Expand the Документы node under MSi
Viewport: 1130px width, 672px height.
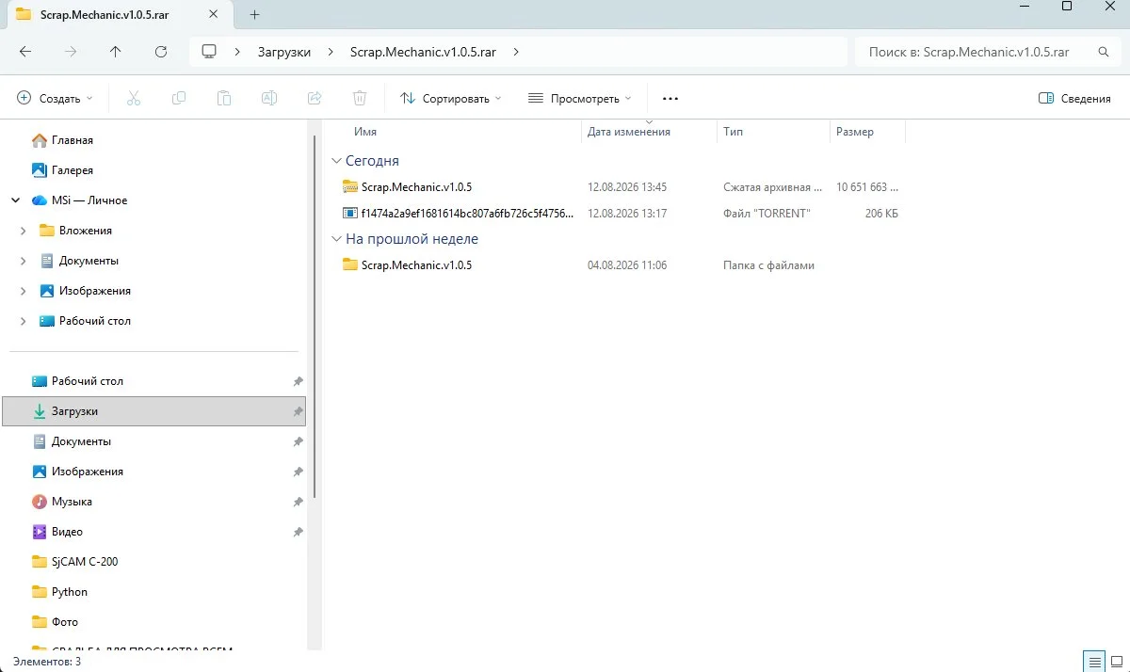[x=24, y=261]
